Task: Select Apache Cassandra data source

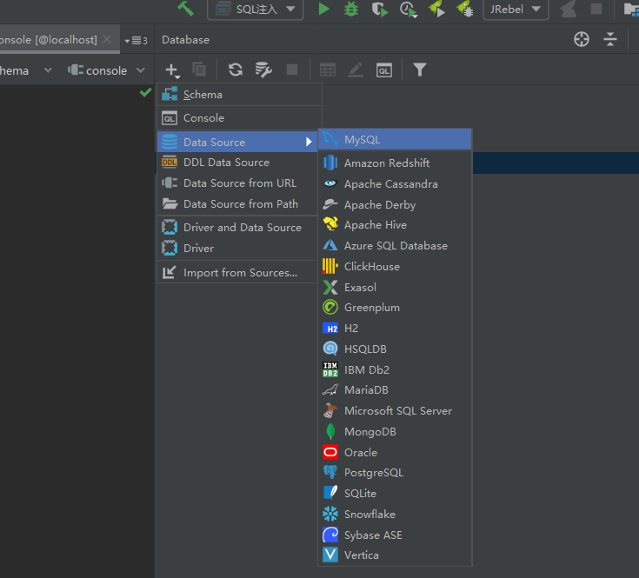Action: [x=395, y=183]
